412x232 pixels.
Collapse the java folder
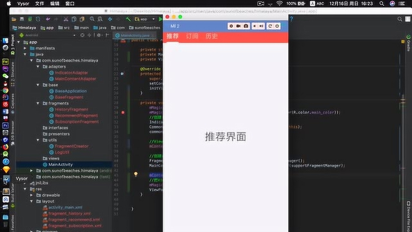pyautogui.click(x=25, y=54)
